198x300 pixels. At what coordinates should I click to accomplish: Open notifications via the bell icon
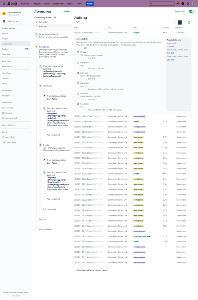pos(178,3)
